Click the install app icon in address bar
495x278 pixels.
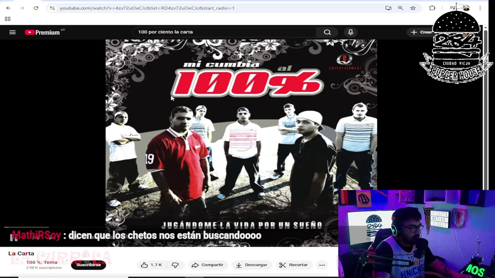pyautogui.click(x=388, y=8)
